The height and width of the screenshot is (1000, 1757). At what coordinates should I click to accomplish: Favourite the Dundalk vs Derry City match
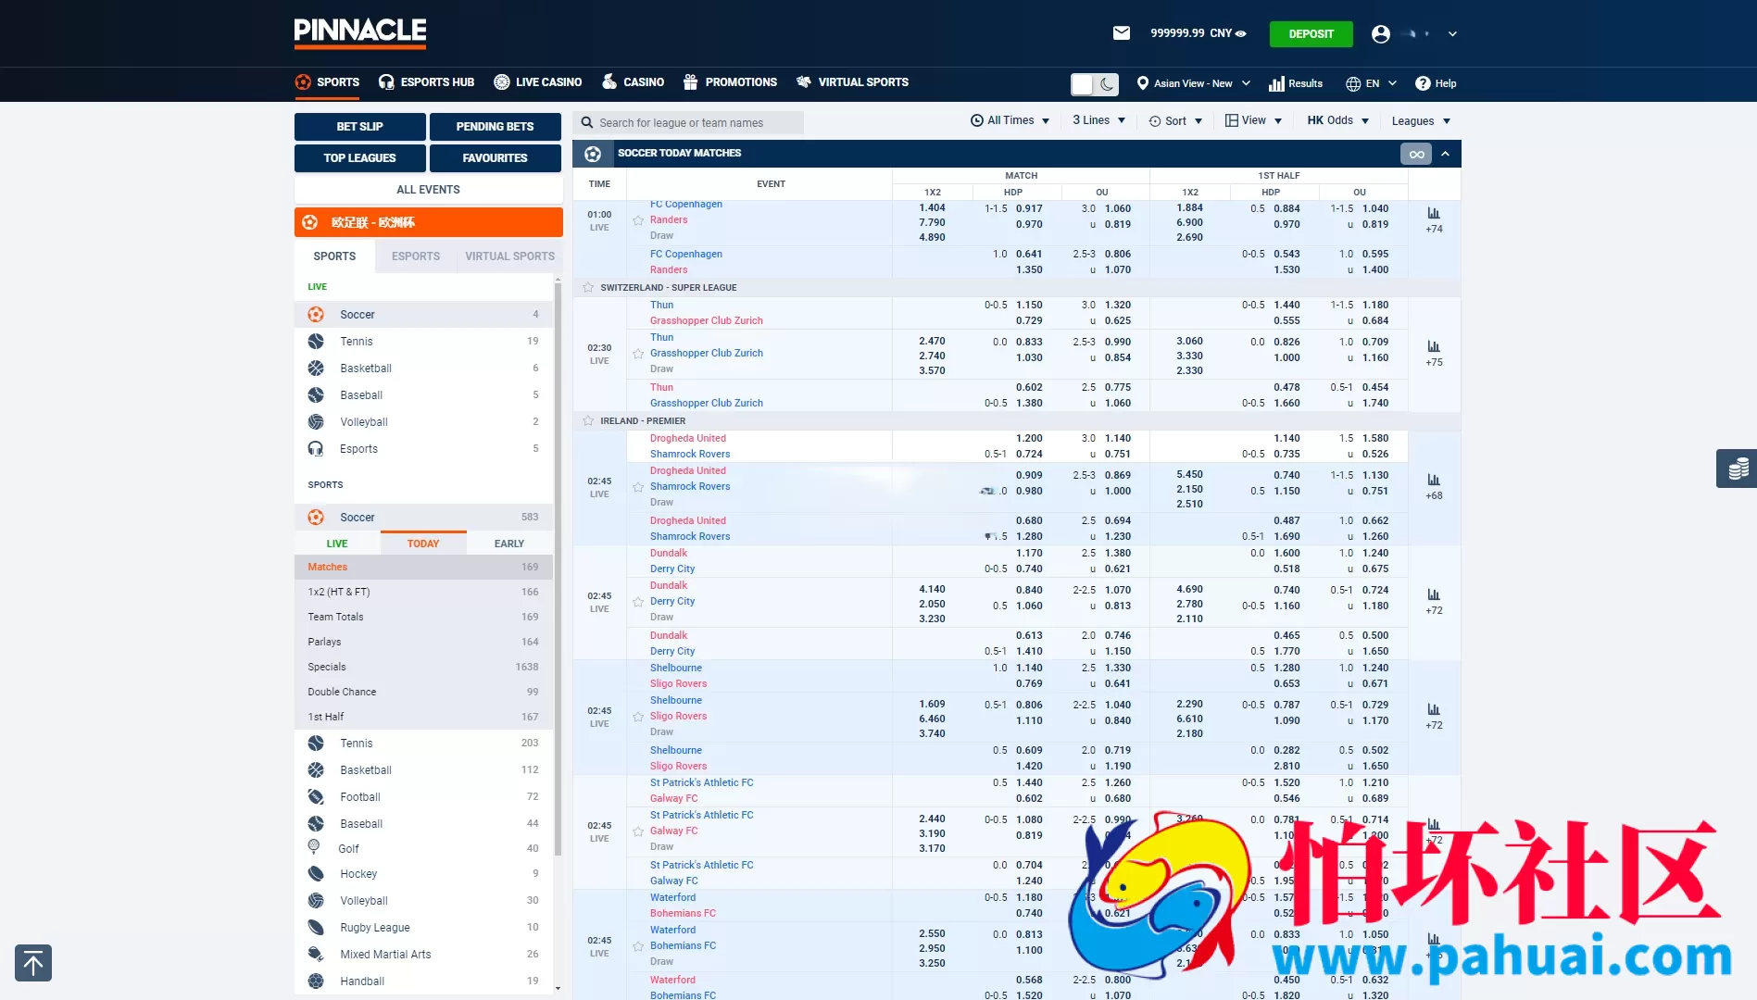638,602
